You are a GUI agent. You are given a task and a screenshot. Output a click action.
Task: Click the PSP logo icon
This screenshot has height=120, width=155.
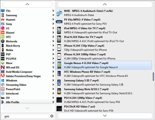(x=3, y=54)
